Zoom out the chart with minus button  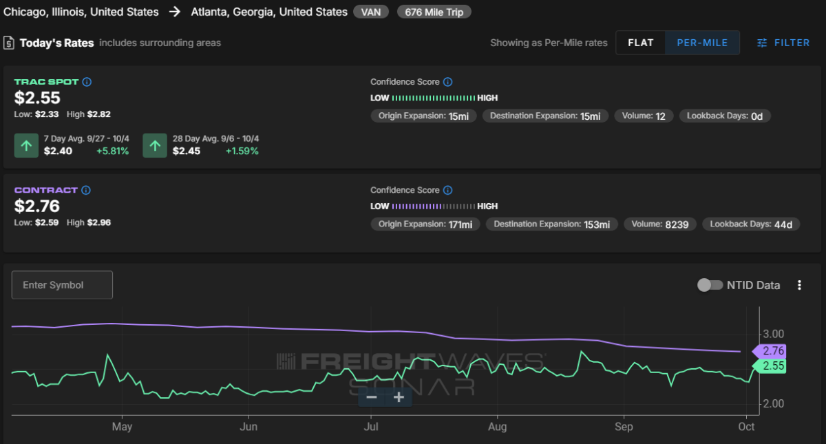point(372,397)
